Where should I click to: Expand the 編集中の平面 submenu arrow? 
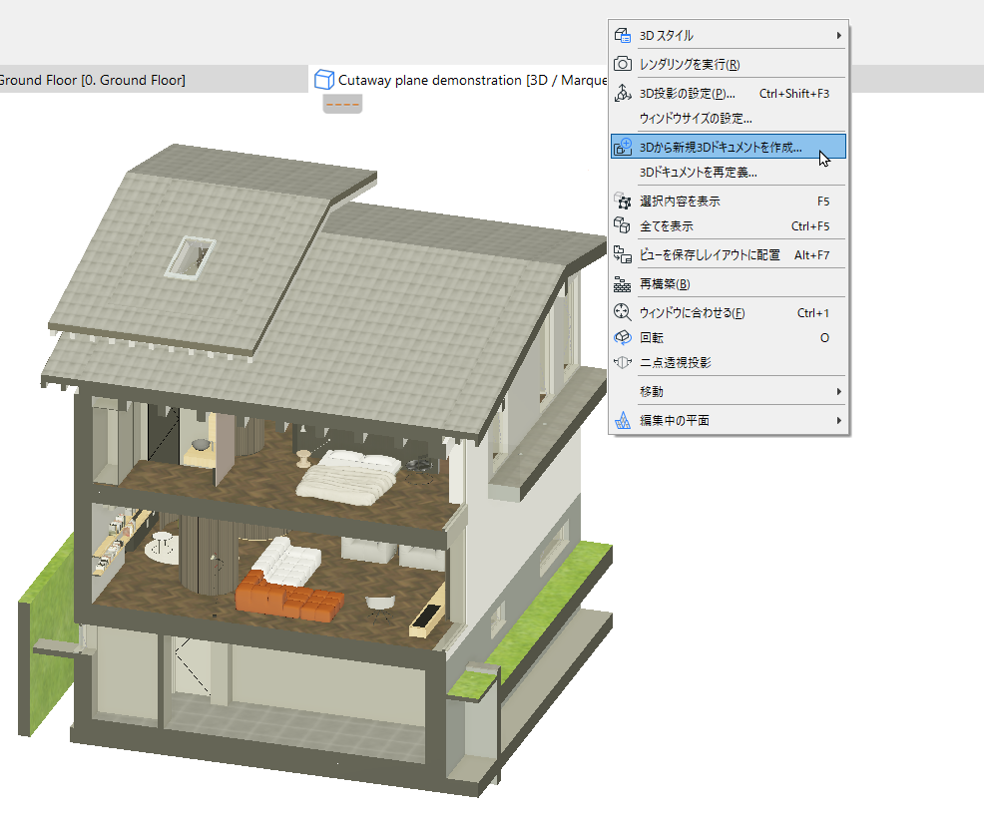pyautogui.click(x=839, y=420)
